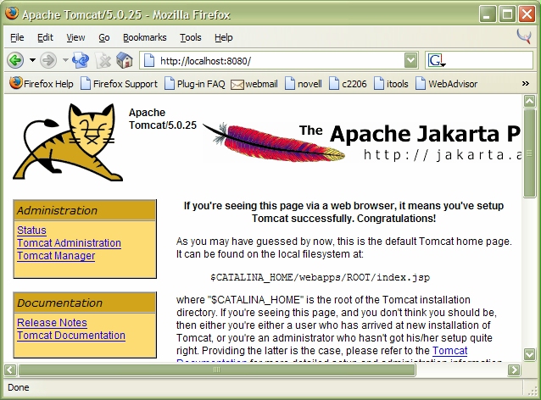541x400 pixels.
Task: Click the horizontal scrollbar left arrow
Action: click(10, 370)
